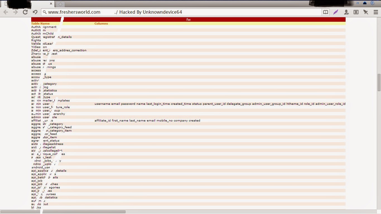Select the 'api_batch_details' table row
Image resolution: width=381 pixels, height=214 pixels.
point(188,177)
